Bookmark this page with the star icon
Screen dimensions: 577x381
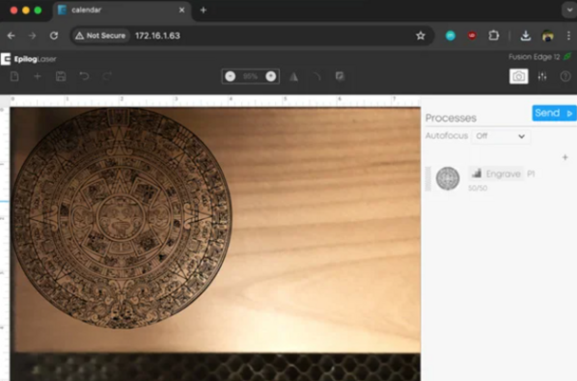click(x=420, y=35)
